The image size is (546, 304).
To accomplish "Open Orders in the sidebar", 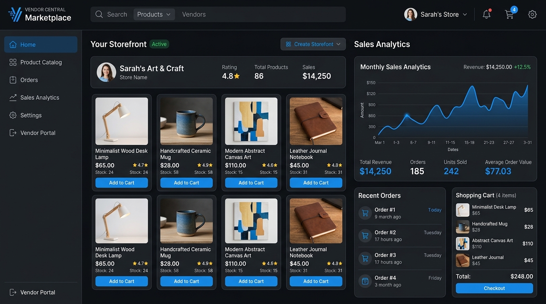I will point(41,80).
